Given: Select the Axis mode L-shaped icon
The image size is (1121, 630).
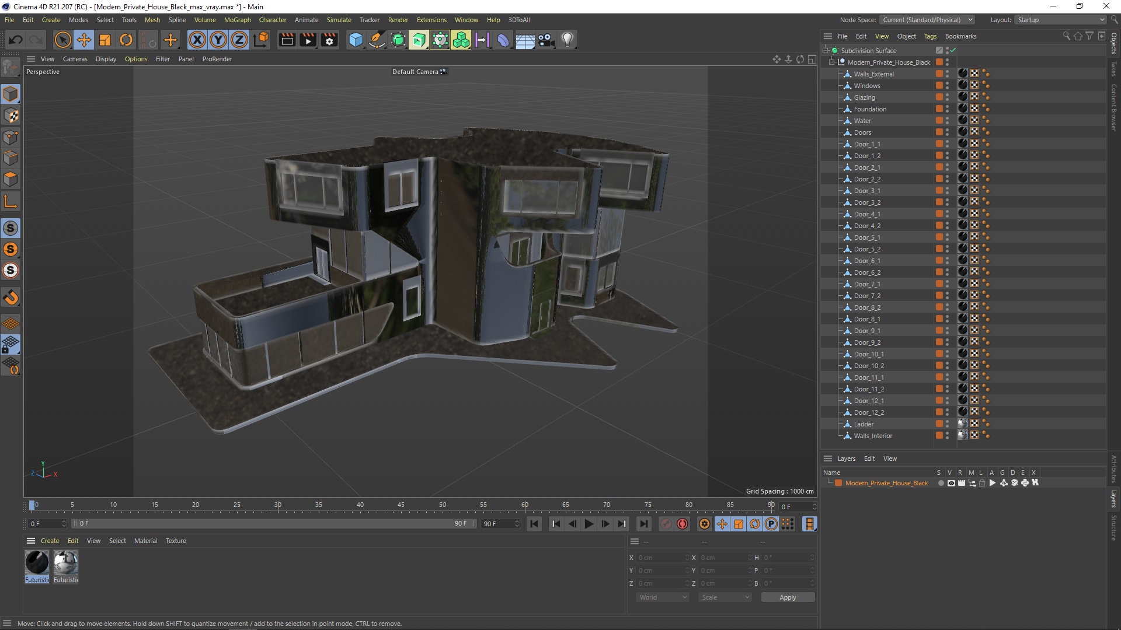Looking at the screenshot, I should (11, 202).
